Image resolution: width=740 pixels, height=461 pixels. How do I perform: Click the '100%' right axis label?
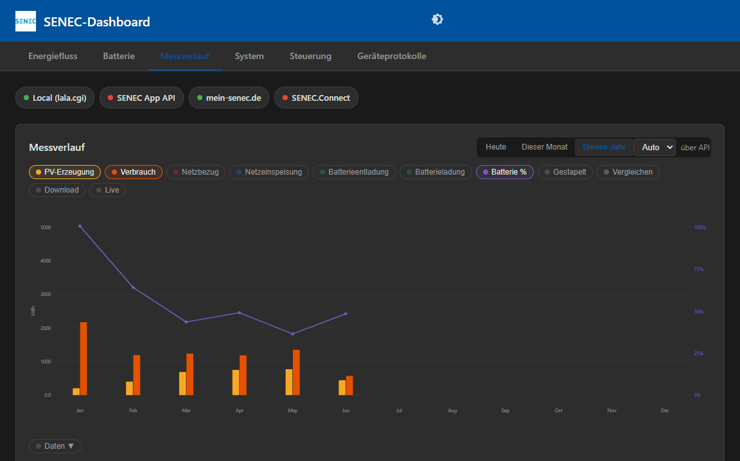coord(700,227)
